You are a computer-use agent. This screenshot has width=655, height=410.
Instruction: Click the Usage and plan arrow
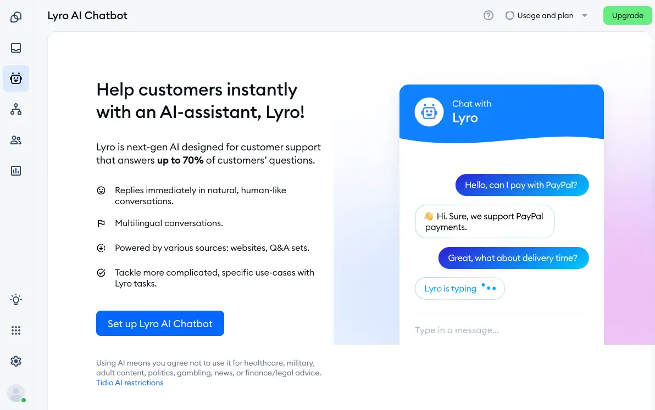(x=585, y=16)
